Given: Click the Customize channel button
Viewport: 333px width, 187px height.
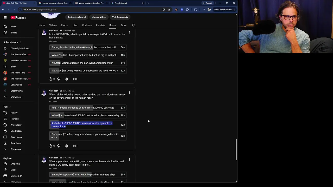Looking at the screenshot, I should pyautogui.click(x=76, y=17).
